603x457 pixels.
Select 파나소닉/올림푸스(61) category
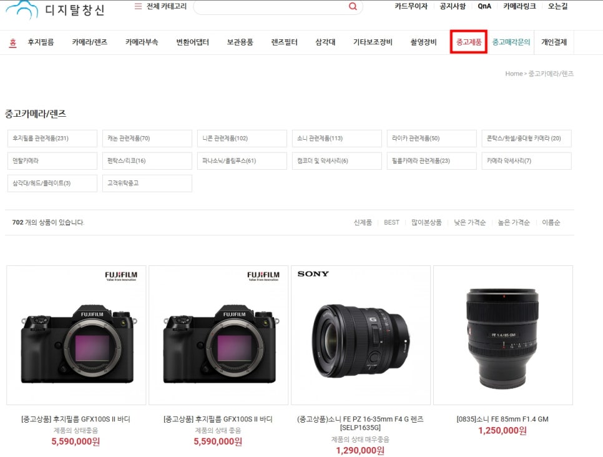tap(242, 161)
